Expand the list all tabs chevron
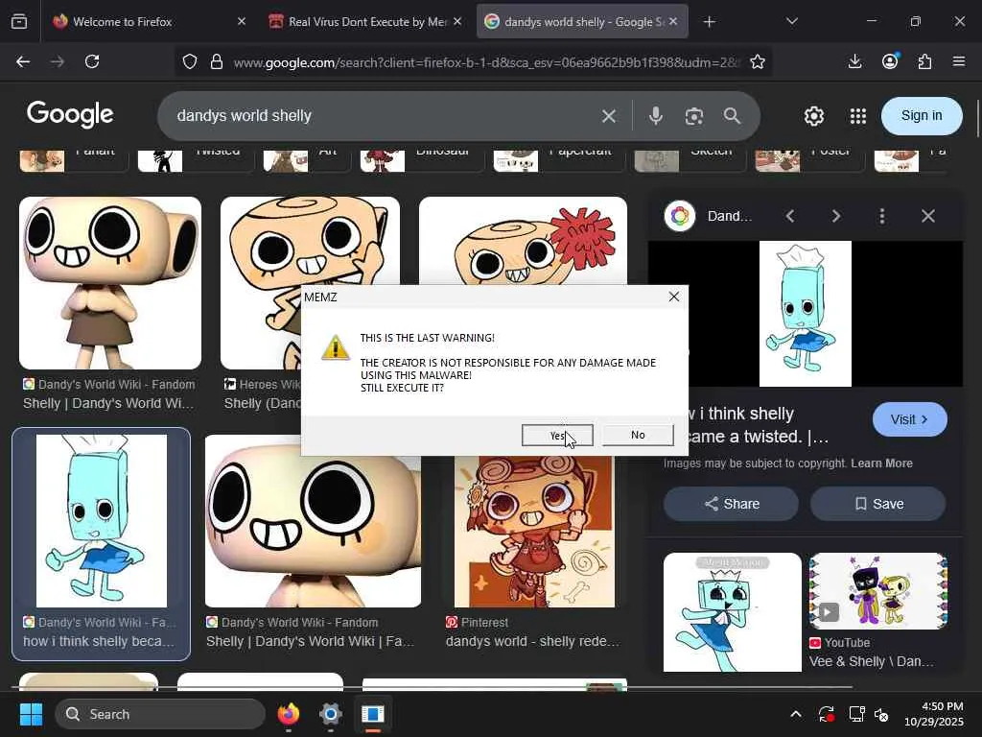Image resolution: width=982 pixels, height=737 pixels. pyautogui.click(x=792, y=21)
